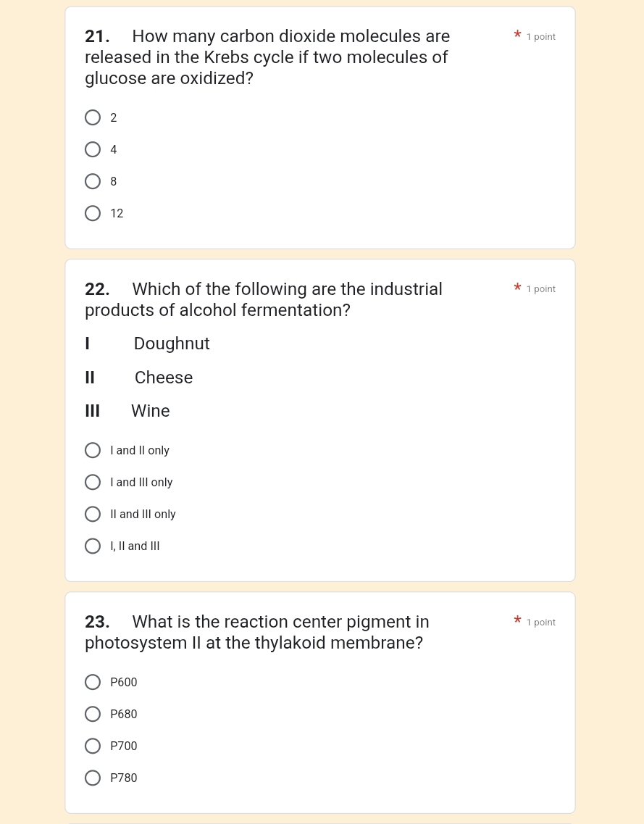Click the "1 point" label on question 22

(x=541, y=288)
